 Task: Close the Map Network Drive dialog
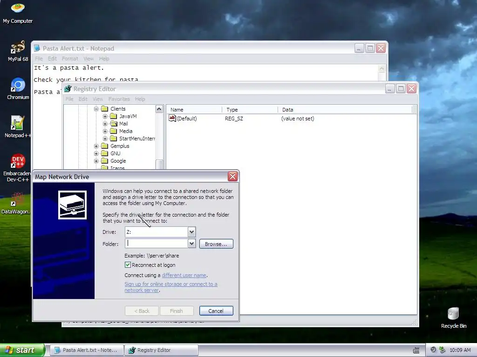point(232,176)
